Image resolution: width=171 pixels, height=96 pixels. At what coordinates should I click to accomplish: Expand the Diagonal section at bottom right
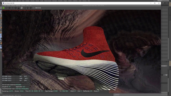click(117, 94)
